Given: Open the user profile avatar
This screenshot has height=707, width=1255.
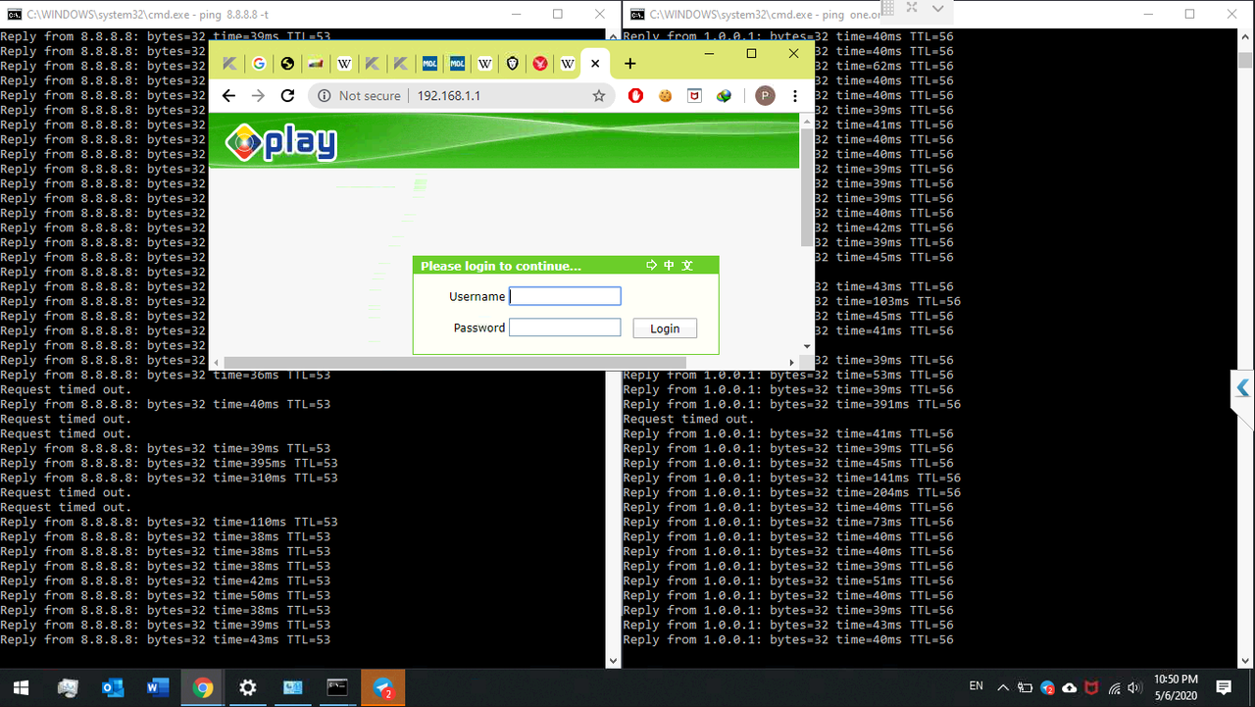Looking at the screenshot, I should (765, 96).
